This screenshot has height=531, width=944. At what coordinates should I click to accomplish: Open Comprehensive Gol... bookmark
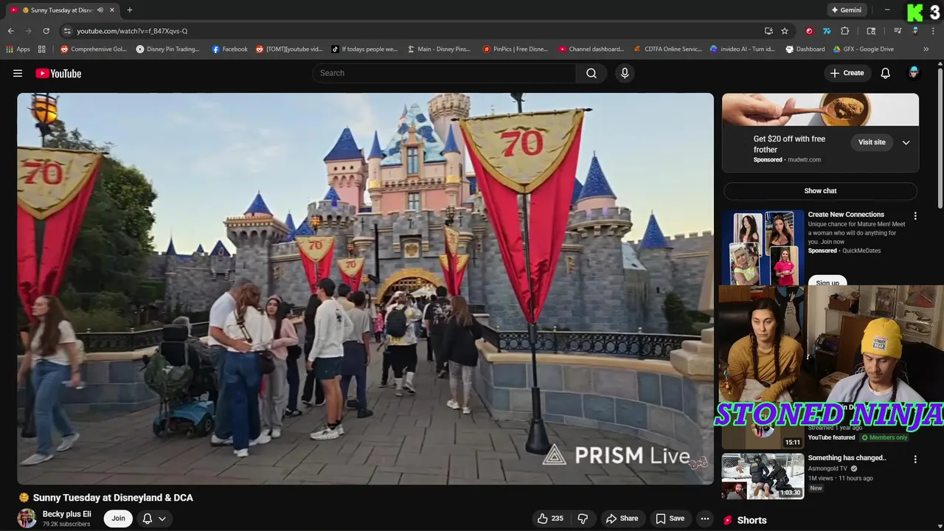point(94,49)
